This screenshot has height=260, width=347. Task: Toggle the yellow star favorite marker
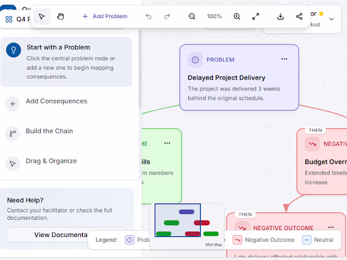[321, 13]
